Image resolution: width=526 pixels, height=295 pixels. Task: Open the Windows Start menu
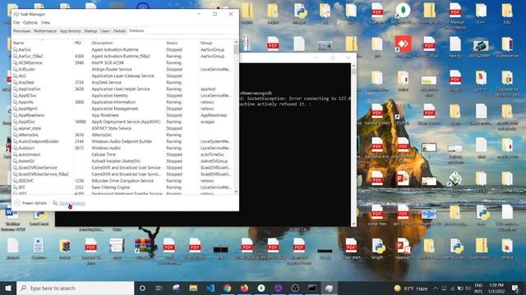pyautogui.click(x=8, y=288)
